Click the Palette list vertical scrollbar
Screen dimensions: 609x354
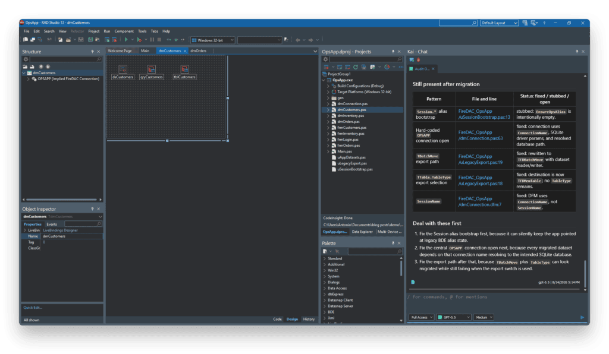click(x=401, y=268)
